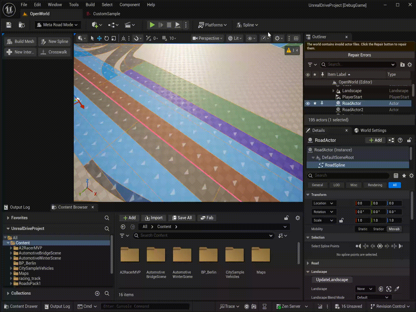Open the Landscape Blend Mode Default dropdown

click(373, 297)
